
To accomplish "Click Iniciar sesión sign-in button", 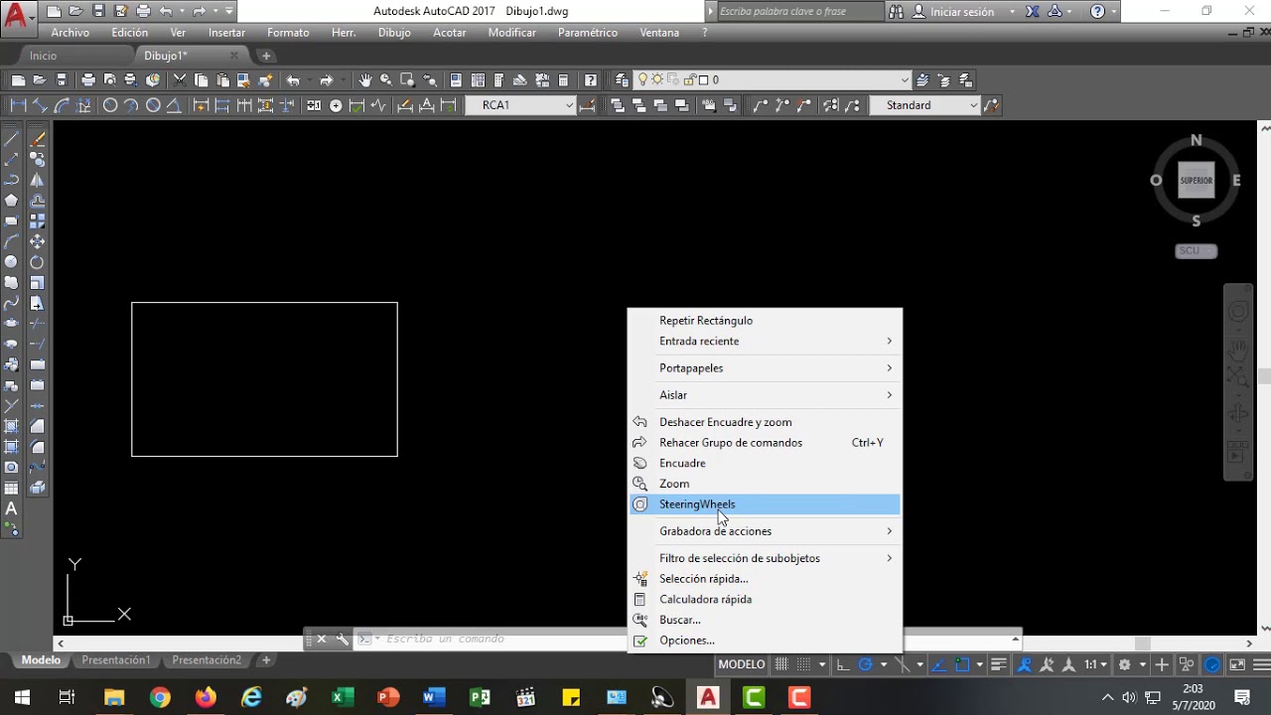I will pos(961,12).
